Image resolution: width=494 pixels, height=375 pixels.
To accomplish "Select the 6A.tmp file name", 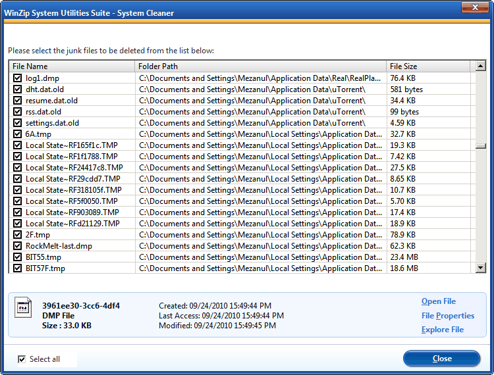I will [x=38, y=134].
